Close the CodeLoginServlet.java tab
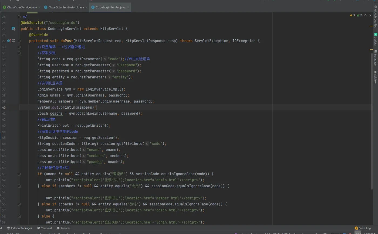378x234 pixels. pos(128,7)
